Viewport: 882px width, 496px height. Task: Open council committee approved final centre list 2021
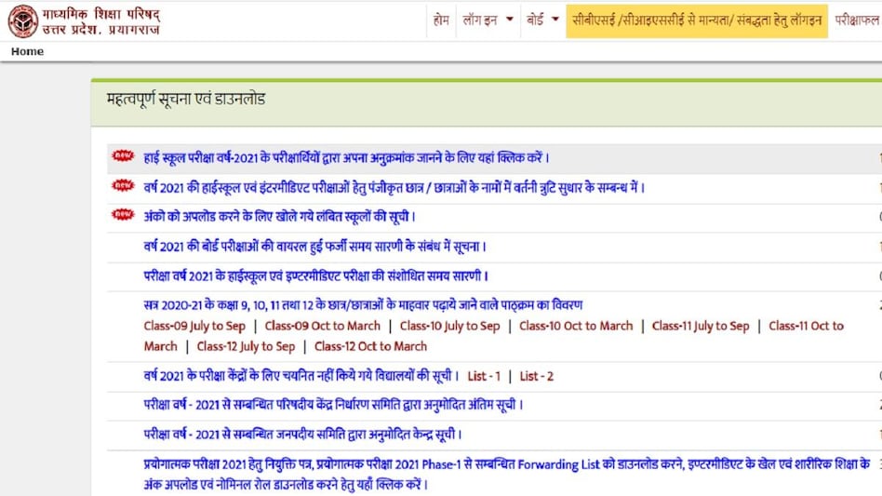(x=333, y=405)
